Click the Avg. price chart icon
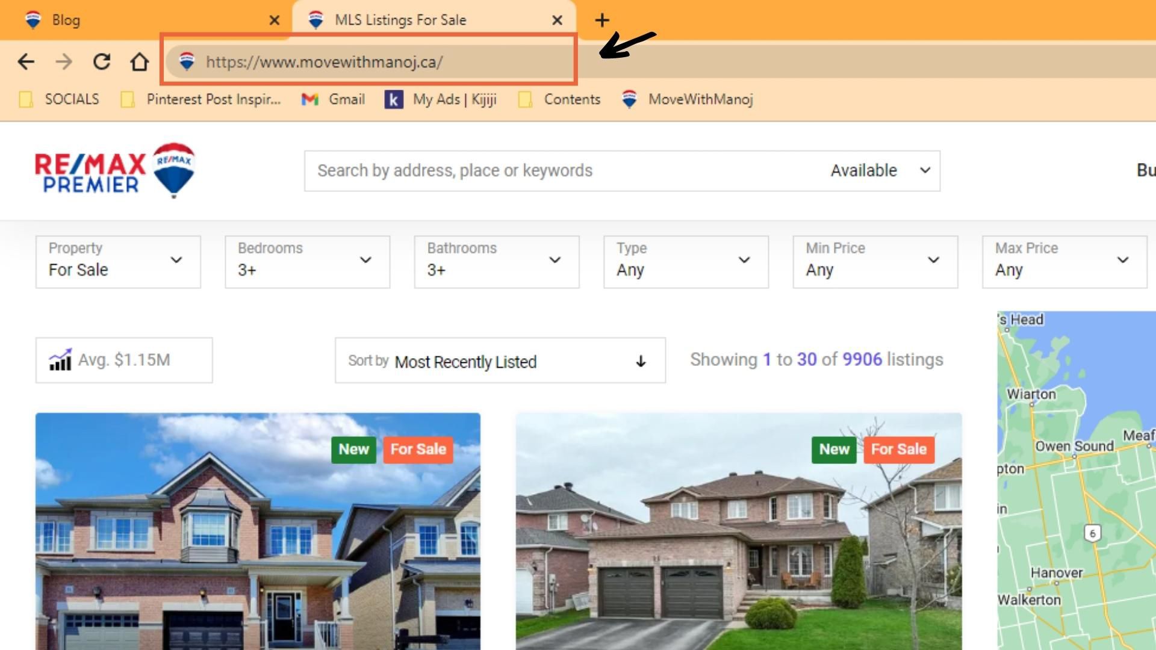Viewport: 1156px width, 650px height. point(60,360)
